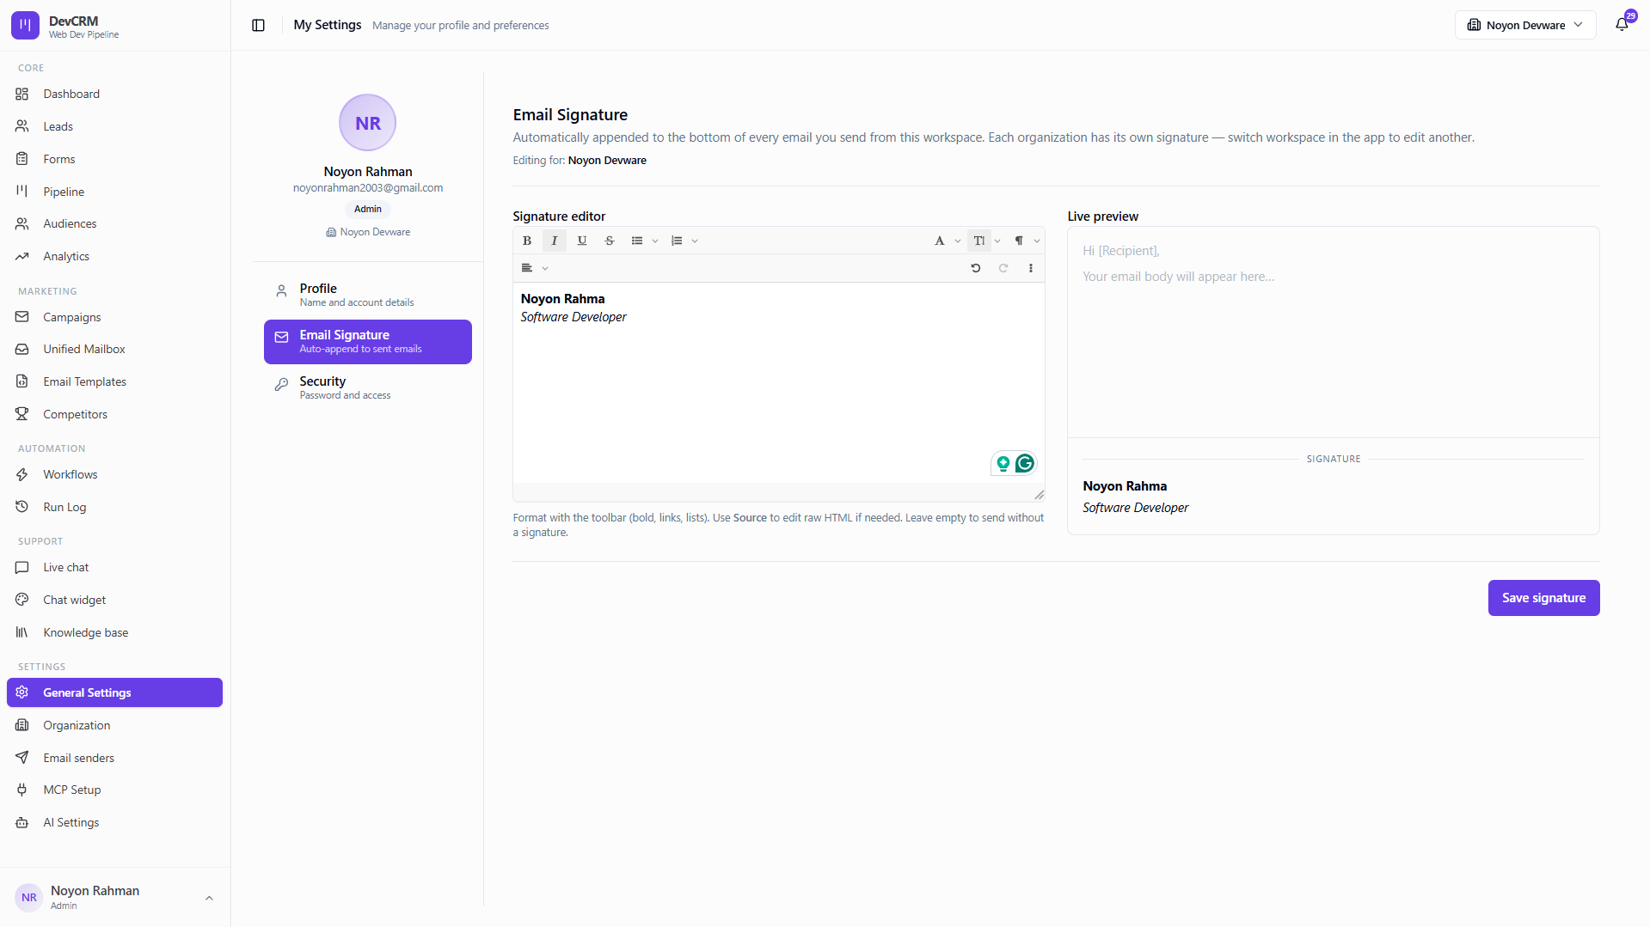
Task: Open the Profile settings tab
Action: [368, 295]
